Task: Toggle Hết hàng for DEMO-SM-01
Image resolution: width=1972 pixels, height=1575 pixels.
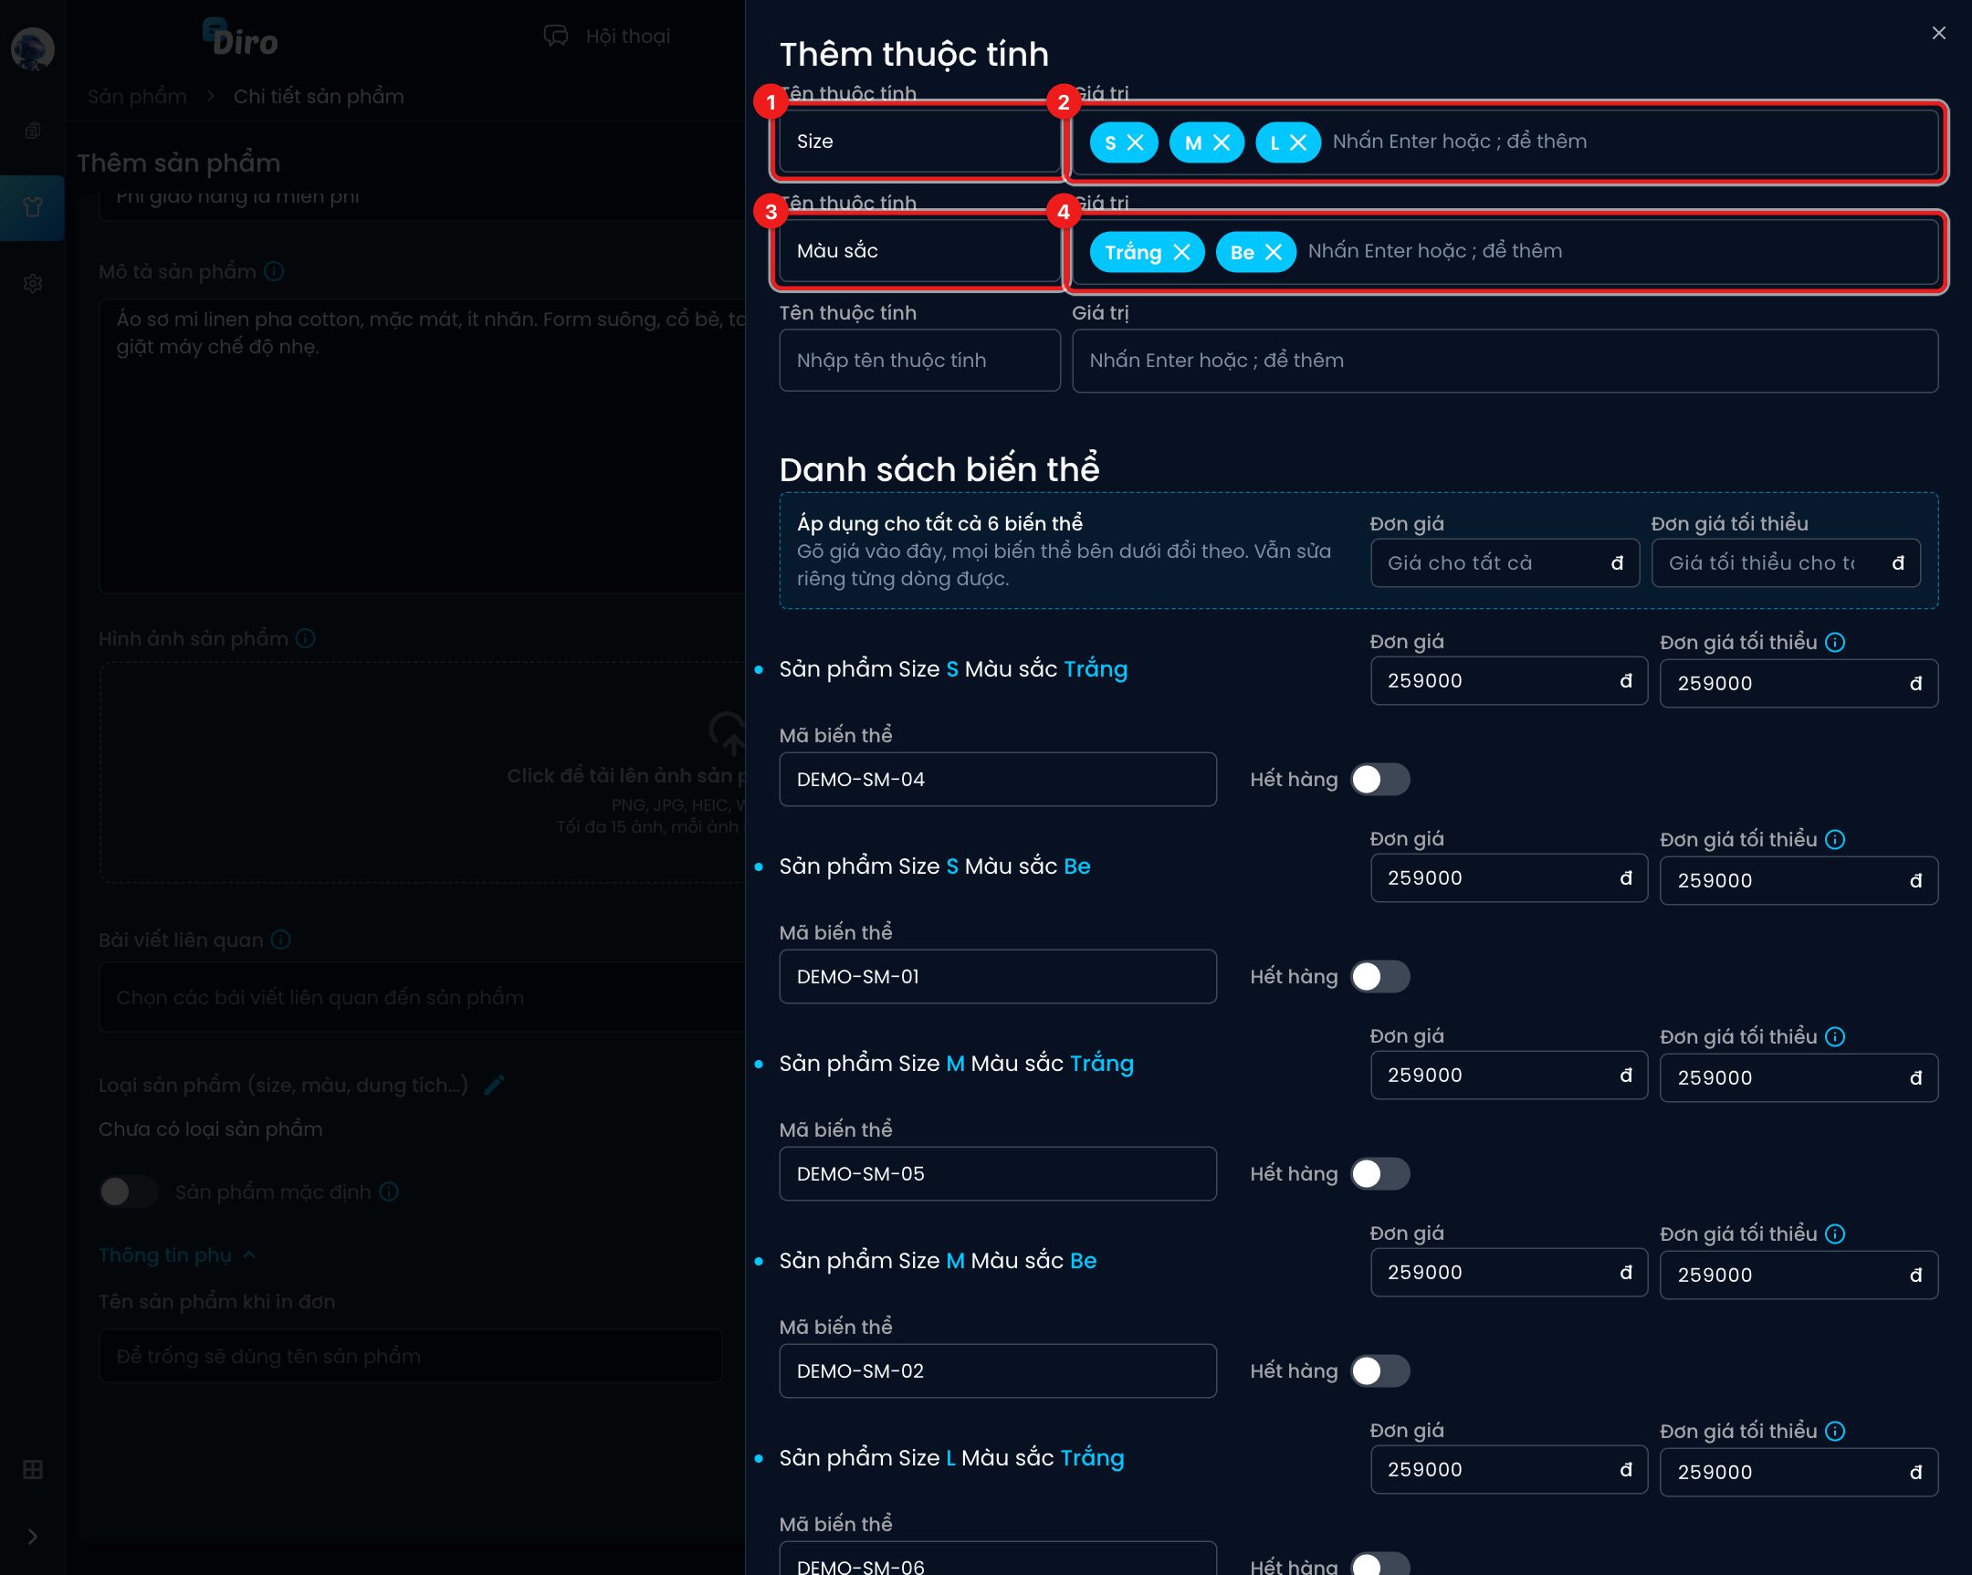Action: click(1380, 977)
